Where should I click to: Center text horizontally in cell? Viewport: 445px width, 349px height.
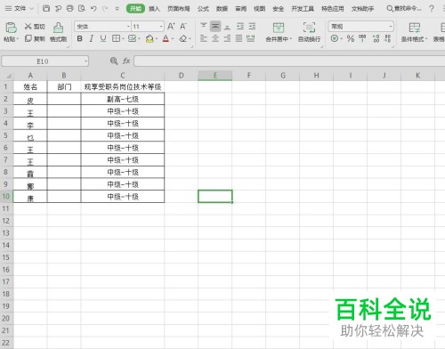click(x=215, y=38)
